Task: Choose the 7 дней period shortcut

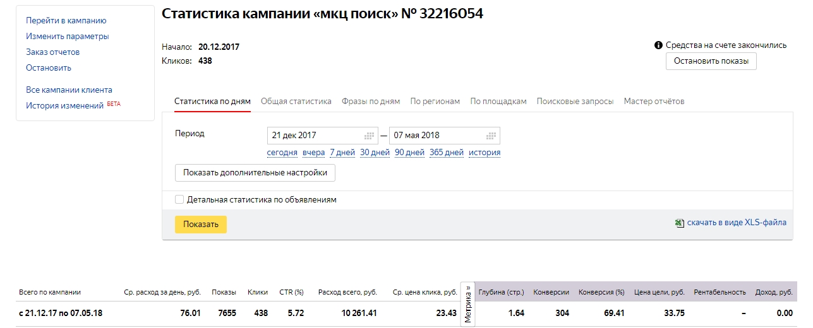Action: click(x=342, y=153)
